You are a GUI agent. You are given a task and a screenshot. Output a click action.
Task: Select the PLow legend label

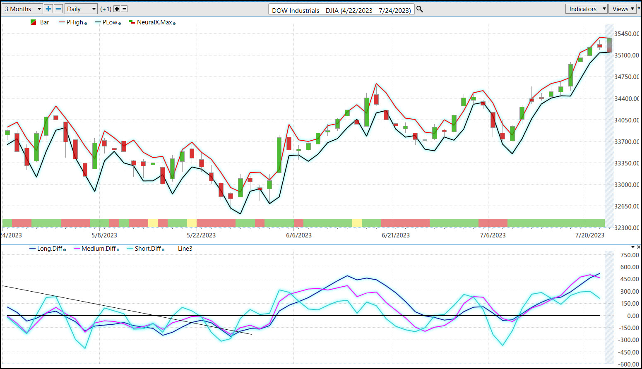[x=110, y=22]
